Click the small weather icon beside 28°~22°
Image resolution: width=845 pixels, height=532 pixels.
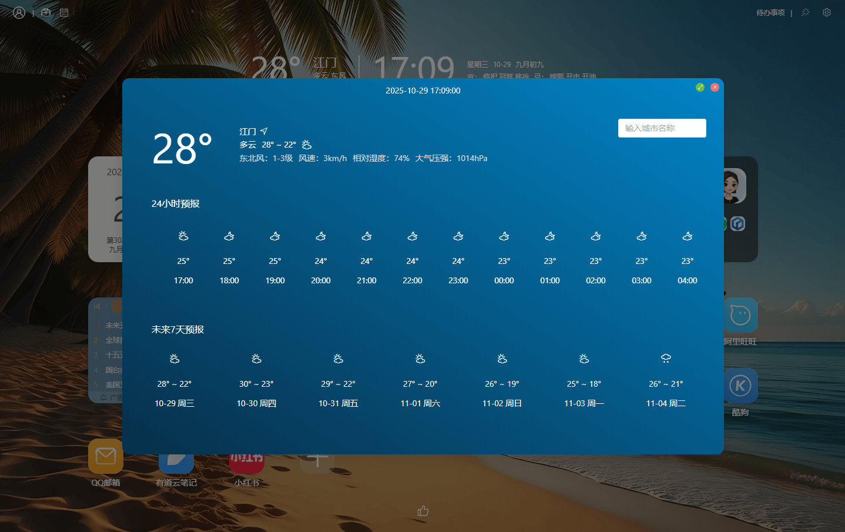click(306, 144)
